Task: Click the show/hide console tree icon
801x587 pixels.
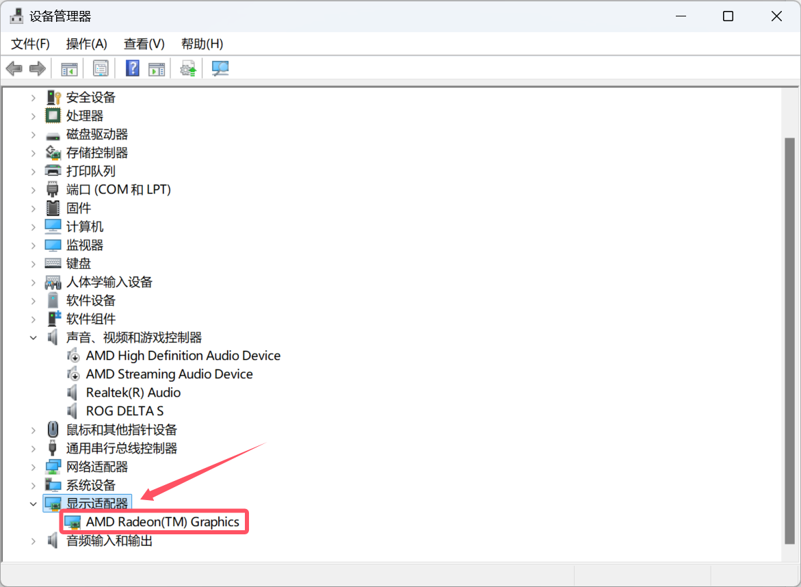Action: (x=69, y=68)
